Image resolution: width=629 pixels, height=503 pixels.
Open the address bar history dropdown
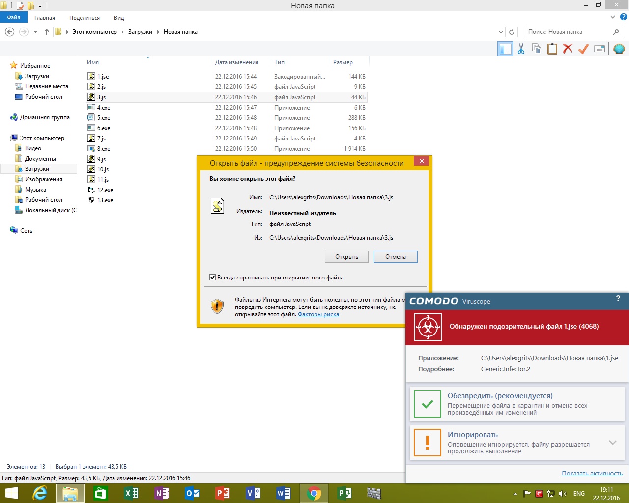[501, 32]
